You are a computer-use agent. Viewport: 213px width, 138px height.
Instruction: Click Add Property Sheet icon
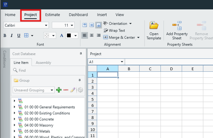click(x=177, y=26)
